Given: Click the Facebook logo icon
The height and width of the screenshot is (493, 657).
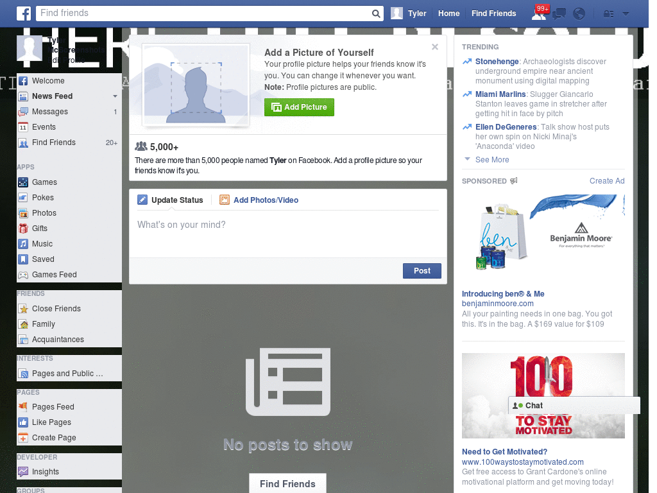Looking at the screenshot, I should (x=24, y=13).
